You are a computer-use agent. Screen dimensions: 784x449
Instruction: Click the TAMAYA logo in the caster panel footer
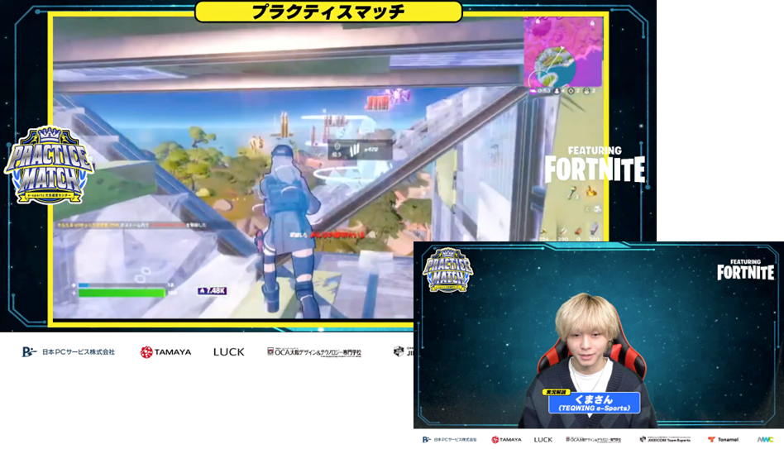coord(506,440)
